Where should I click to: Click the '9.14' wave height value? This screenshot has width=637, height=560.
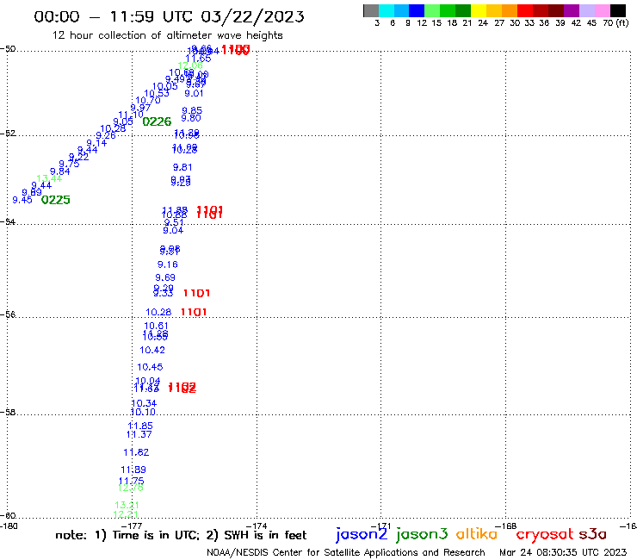(96, 143)
